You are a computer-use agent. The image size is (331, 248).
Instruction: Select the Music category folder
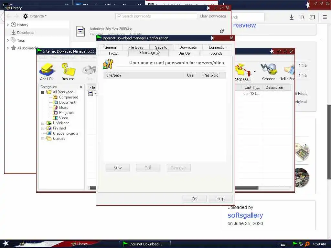click(60, 108)
